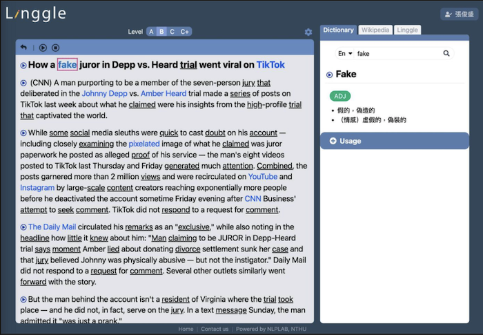Play audio for the article headline

click(23, 65)
